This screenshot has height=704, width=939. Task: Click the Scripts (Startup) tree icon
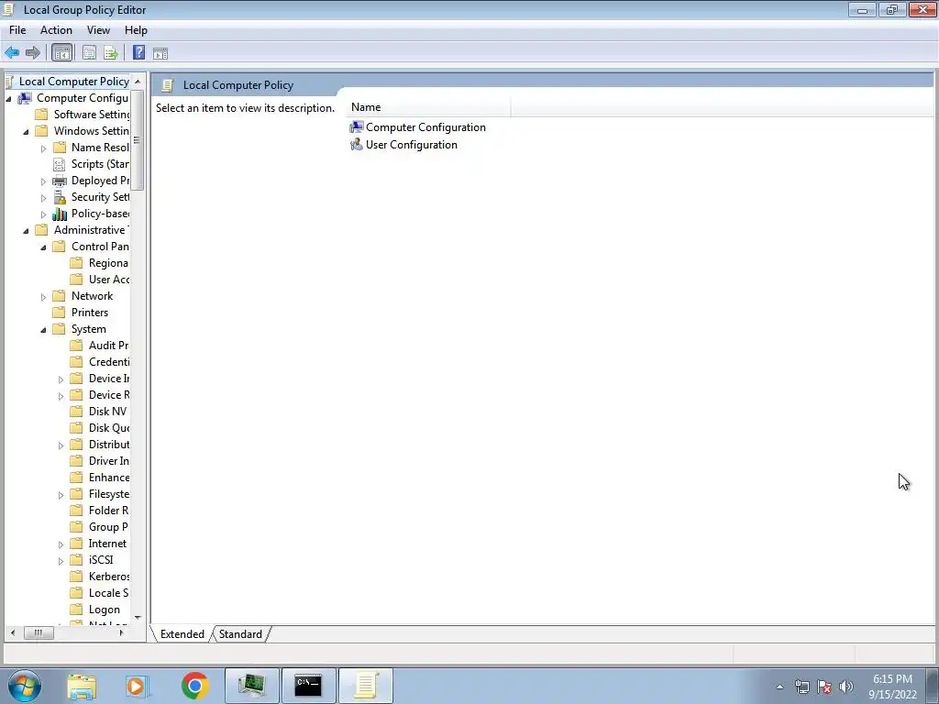pos(60,164)
